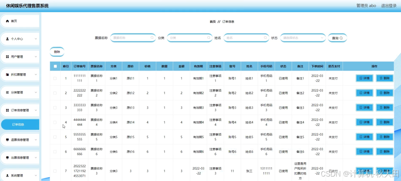
Task: Tick checkbox for order 3333333333
Action: click(55, 107)
